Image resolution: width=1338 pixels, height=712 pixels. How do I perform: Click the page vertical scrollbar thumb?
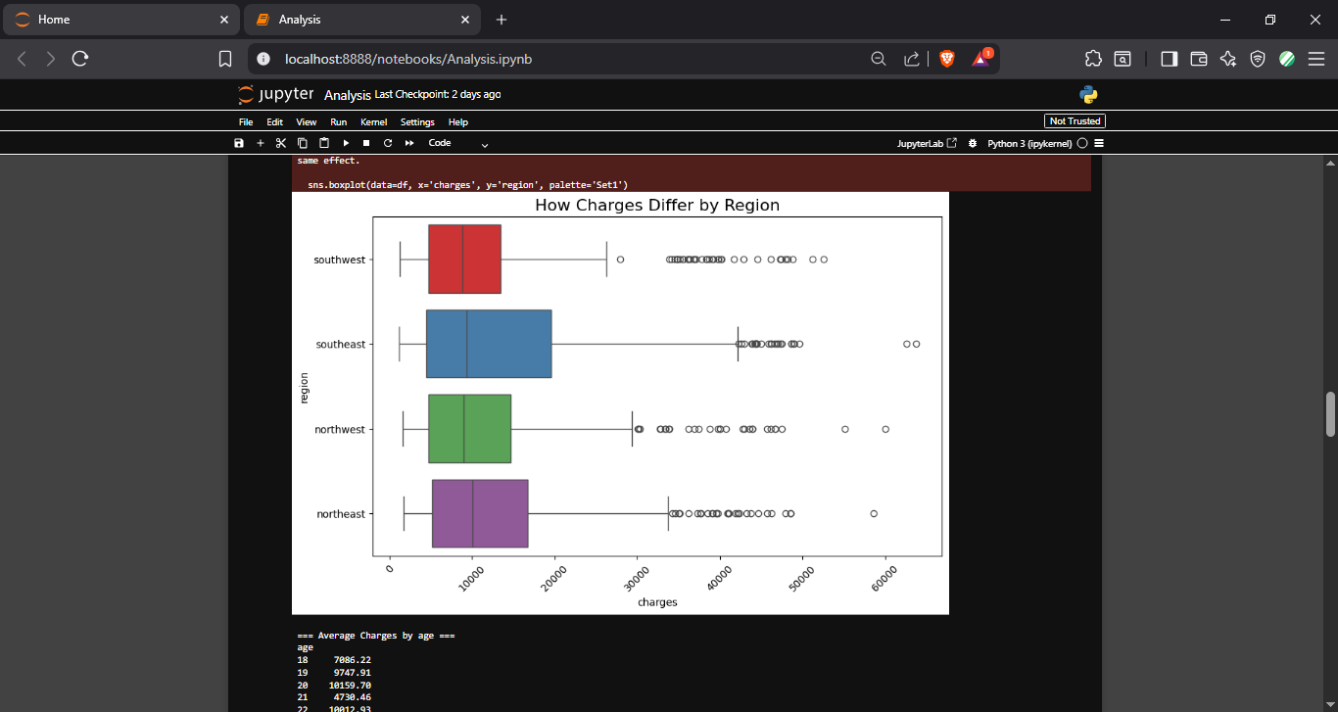pyautogui.click(x=1330, y=414)
